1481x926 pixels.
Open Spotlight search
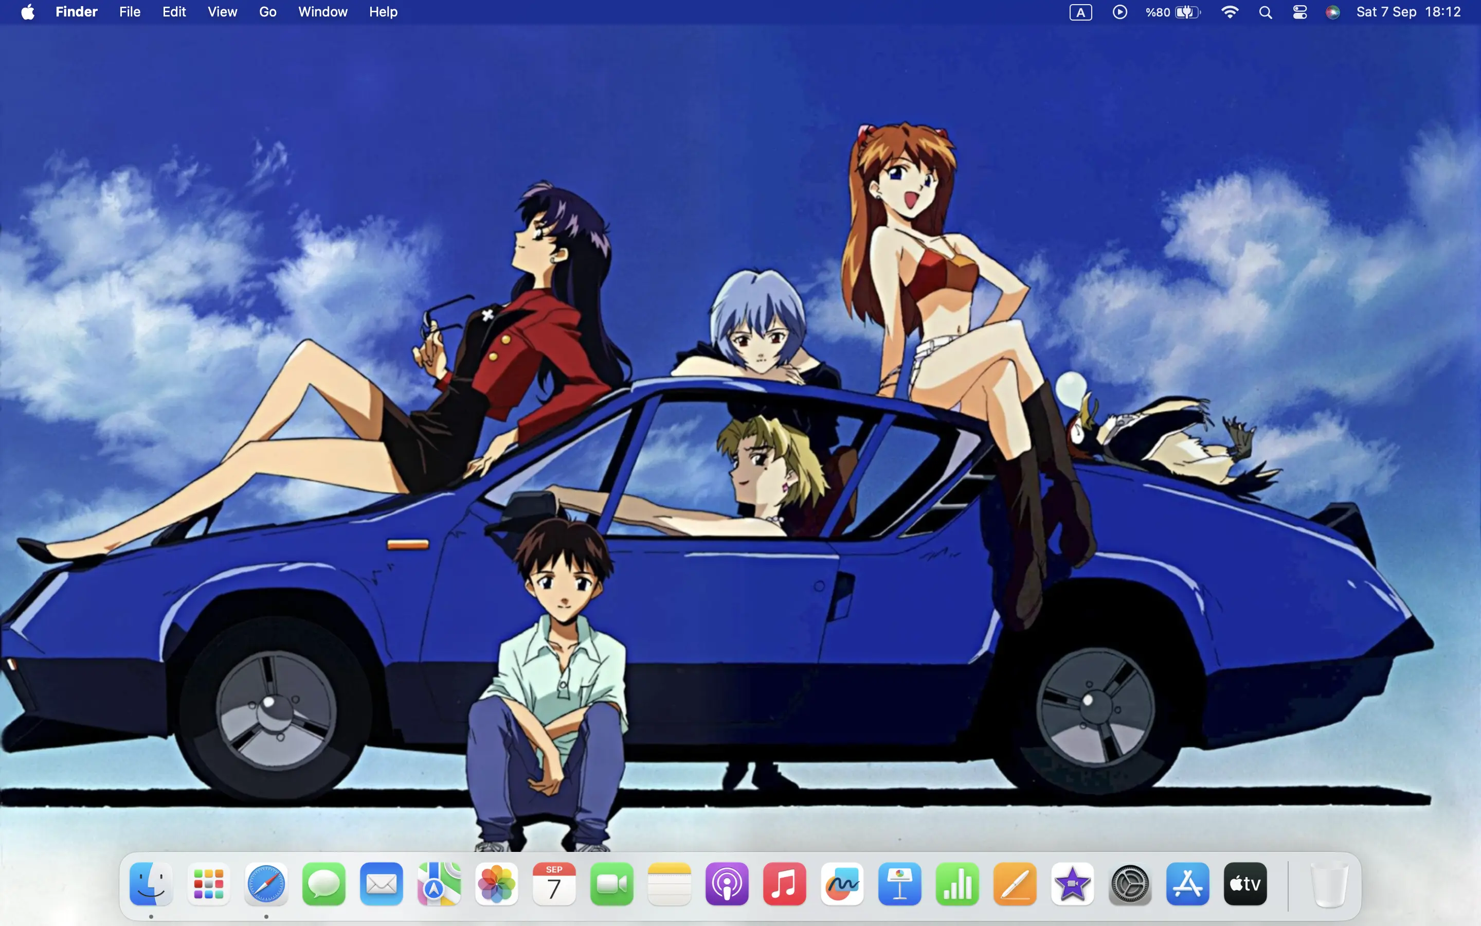pos(1266,12)
